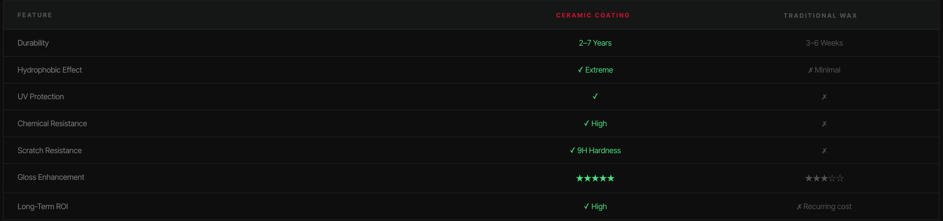The width and height of the screenshot is (943, 221).
Task: Select the Durability row label
Action: (33, 43)
